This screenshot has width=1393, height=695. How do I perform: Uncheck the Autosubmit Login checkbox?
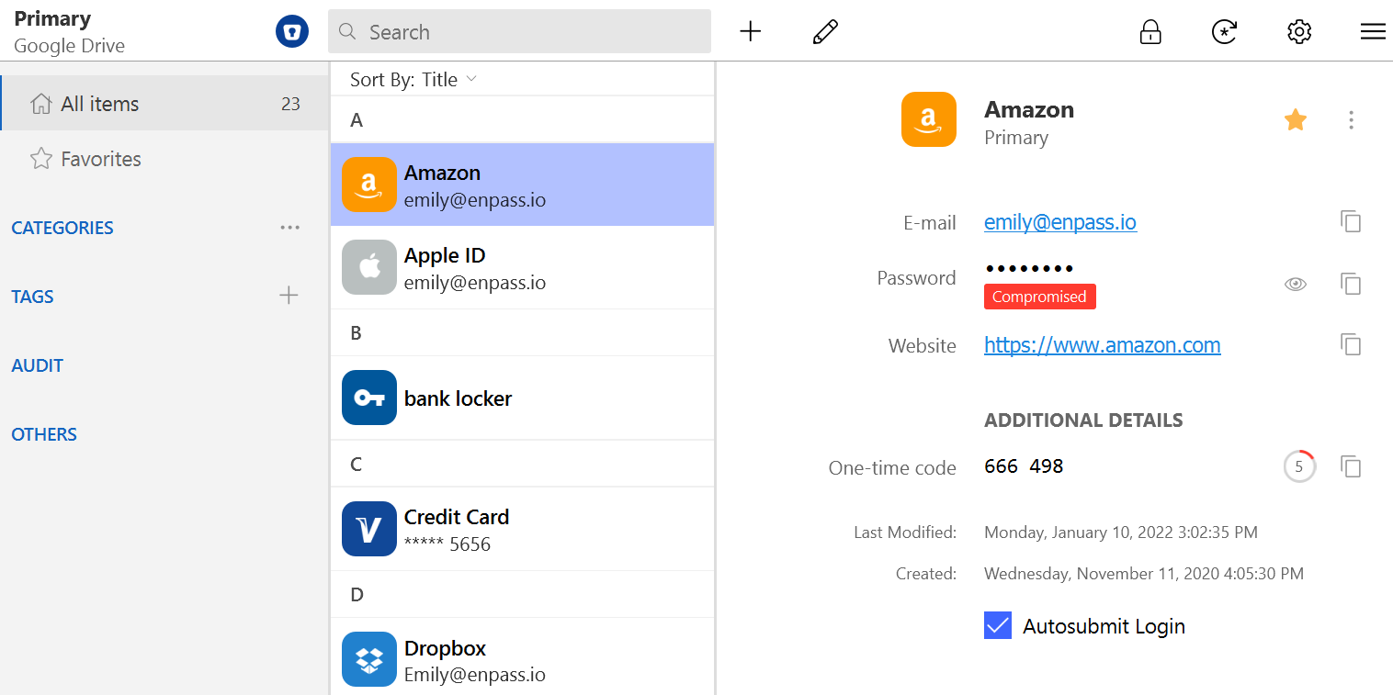click(x=998, y=626)
